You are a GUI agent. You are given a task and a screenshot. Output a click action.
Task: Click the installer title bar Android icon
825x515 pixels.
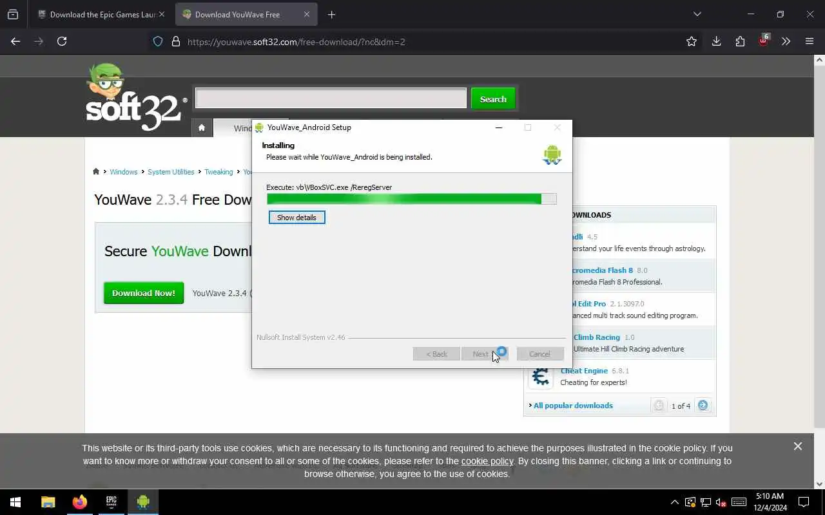tap(259, 127)
